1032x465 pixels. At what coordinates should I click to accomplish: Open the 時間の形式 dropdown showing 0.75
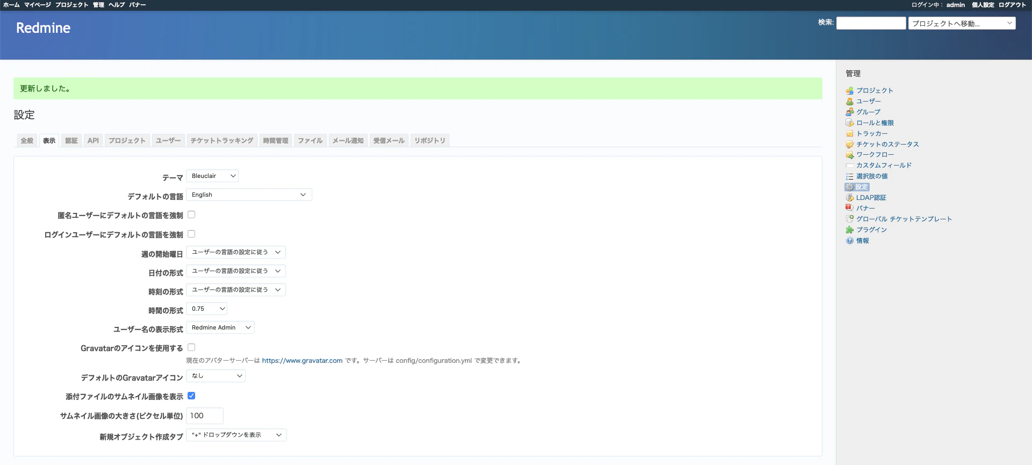[207, 309]
